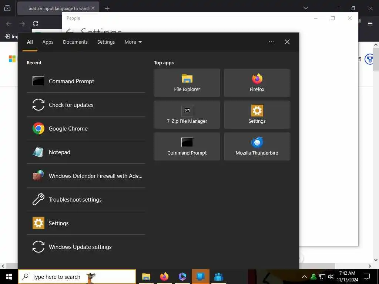Screen dimensions: 379x284
Task: Launch Firefox from Top apps
Action: coord(257,83)
